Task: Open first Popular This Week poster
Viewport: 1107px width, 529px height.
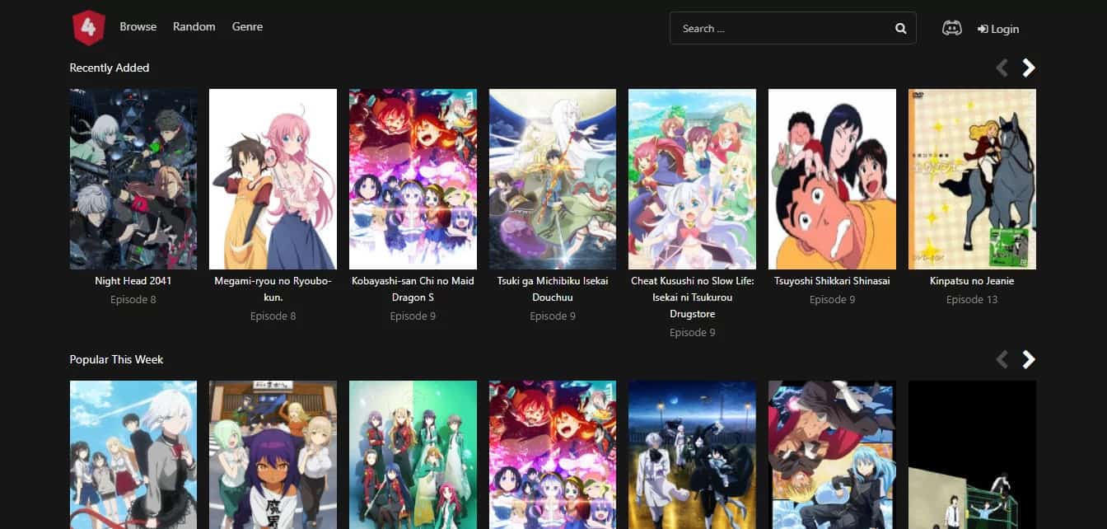Action: pyautogui.click(x=133, y=454)
